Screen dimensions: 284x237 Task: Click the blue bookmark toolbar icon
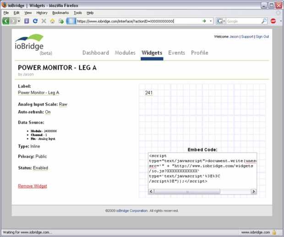tap(27, 21)
